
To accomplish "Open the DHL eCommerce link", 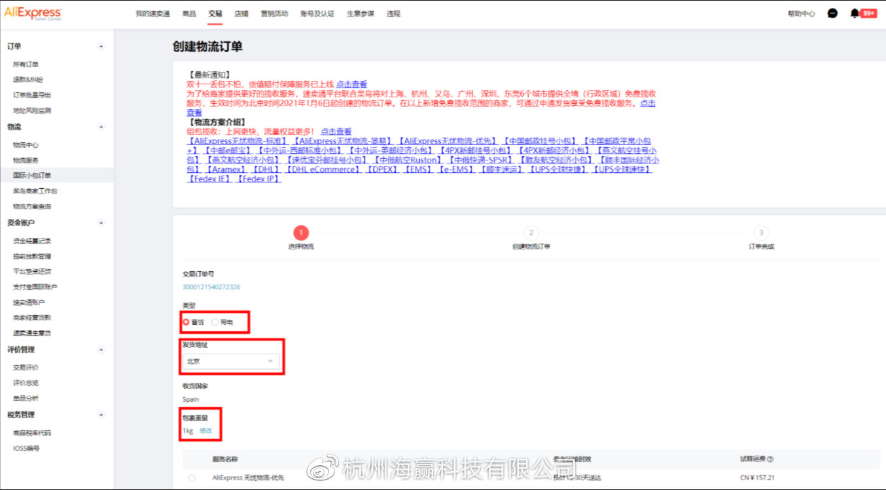I will point(324,169).
